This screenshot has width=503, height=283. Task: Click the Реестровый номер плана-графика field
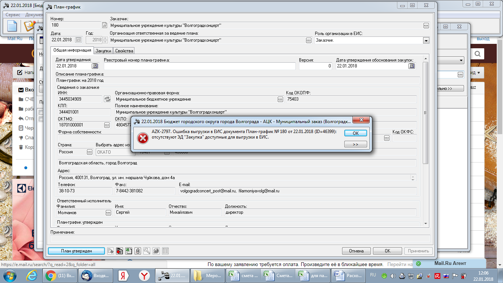200,66
